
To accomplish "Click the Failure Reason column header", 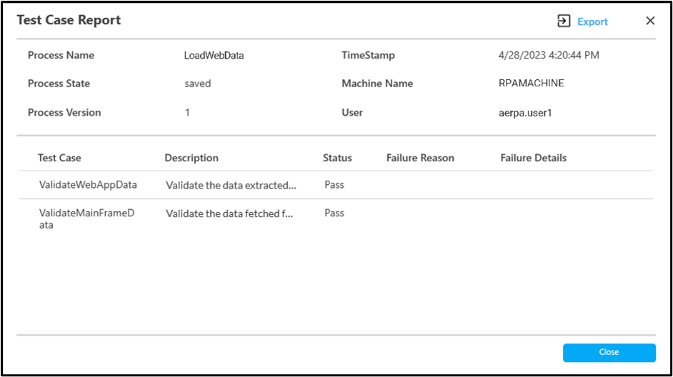I will (420, 158).
